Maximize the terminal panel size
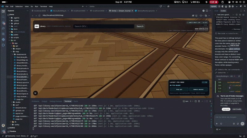The width and height of the screenshot is (247, 138). [207, 101]
